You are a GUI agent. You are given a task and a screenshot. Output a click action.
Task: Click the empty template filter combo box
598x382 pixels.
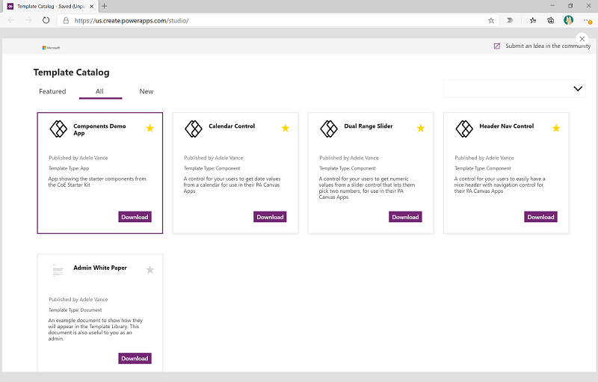[x=514, y=89]
